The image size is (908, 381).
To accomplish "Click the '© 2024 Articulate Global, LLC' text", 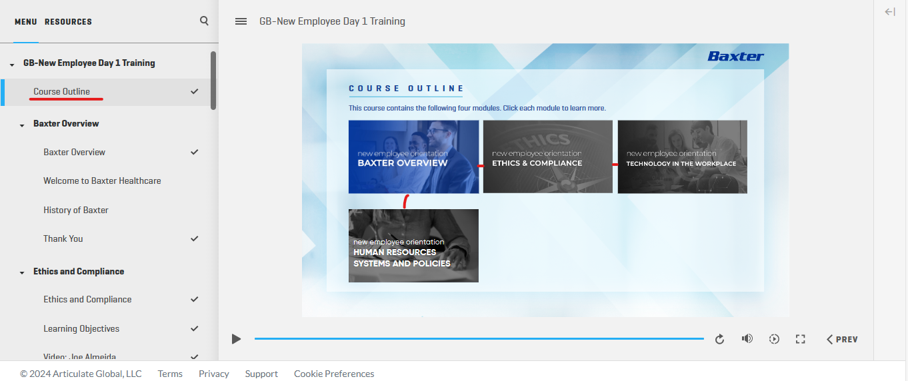I will 81,374.
